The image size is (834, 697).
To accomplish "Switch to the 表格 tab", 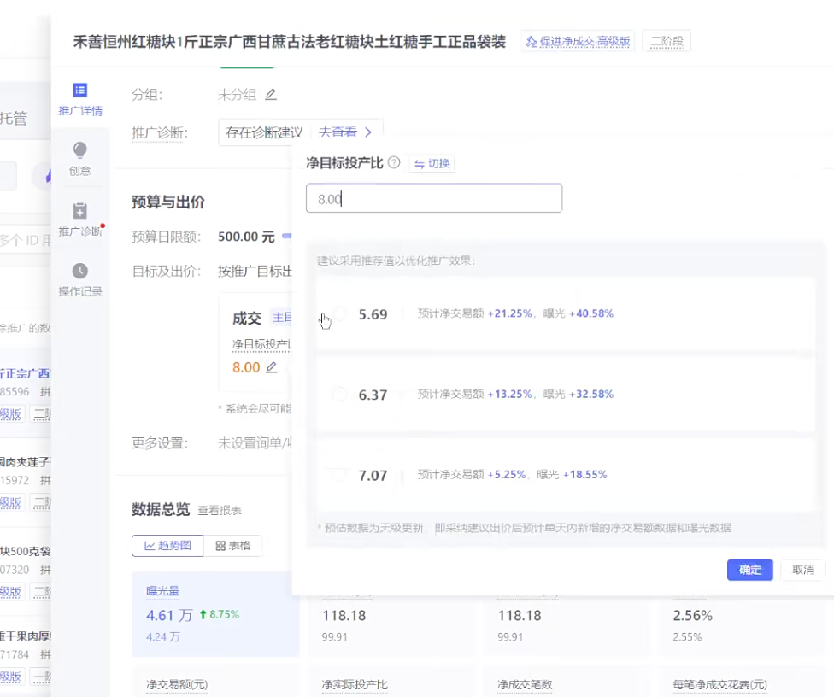I will click(233, 546).
